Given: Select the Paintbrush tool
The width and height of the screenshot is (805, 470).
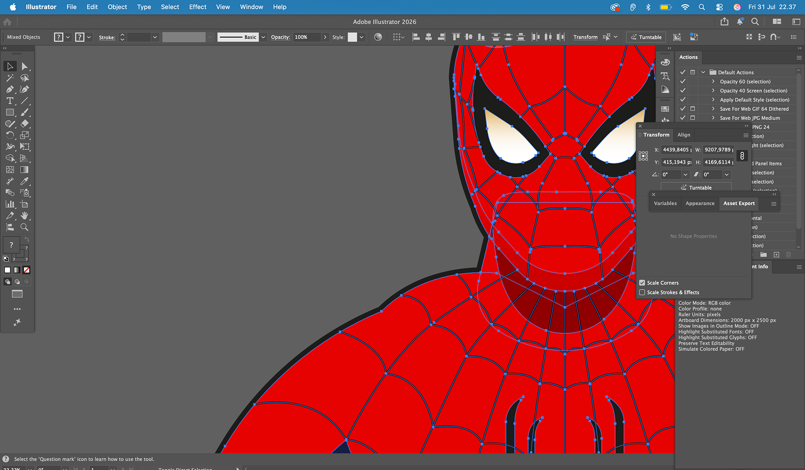Looking at the screenshot, I should 25,112.
